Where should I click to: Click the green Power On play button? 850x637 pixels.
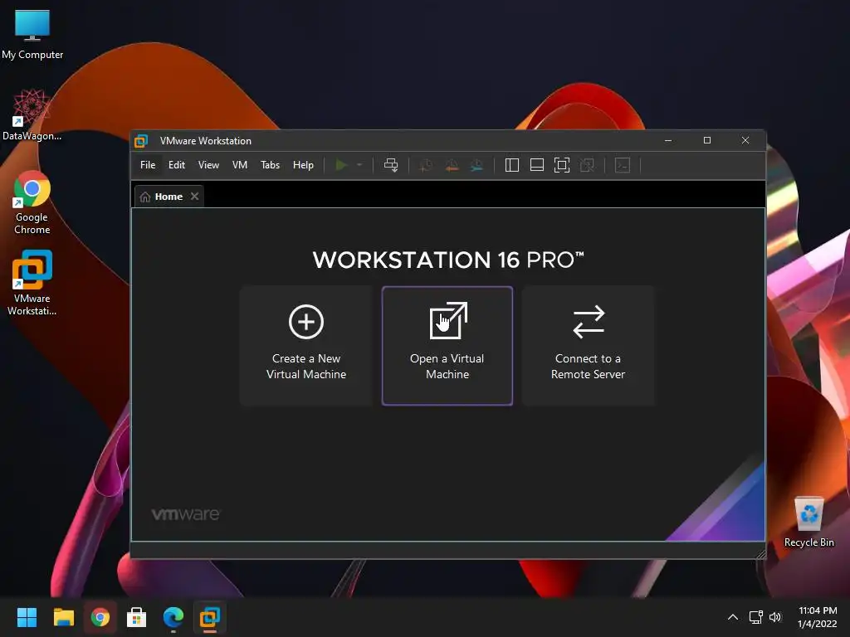[x=341, y=165]
